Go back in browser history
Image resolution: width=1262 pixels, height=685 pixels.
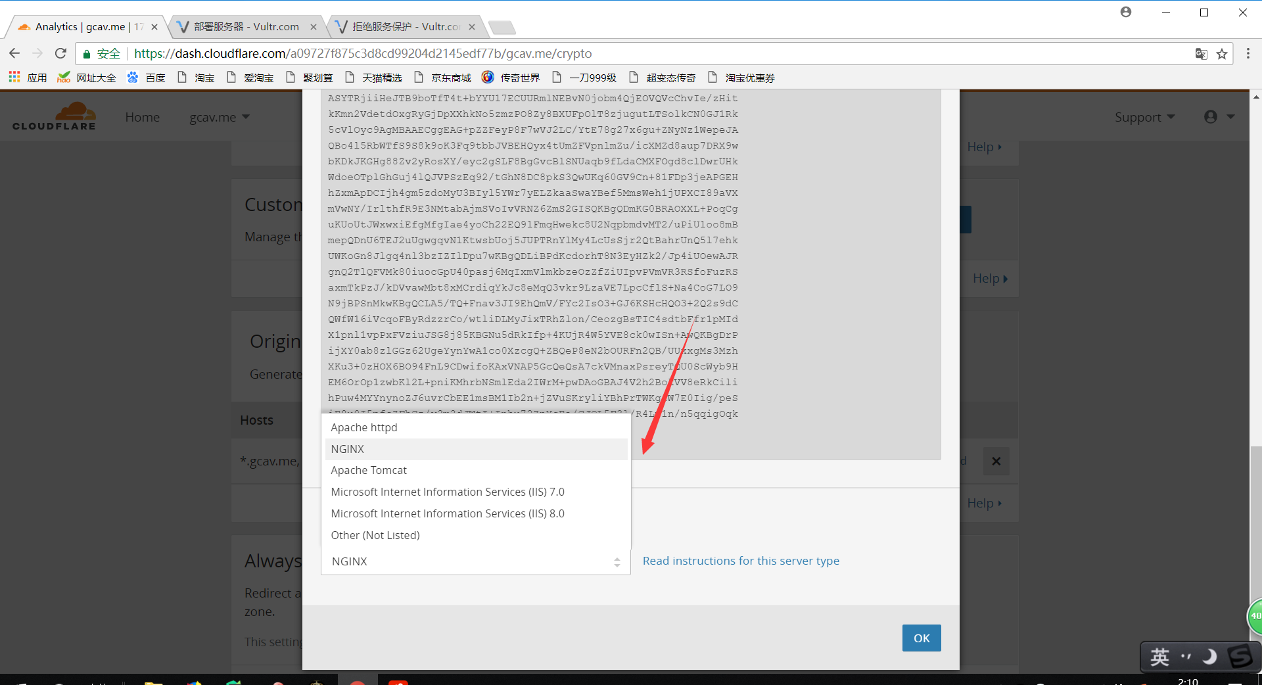14,53
